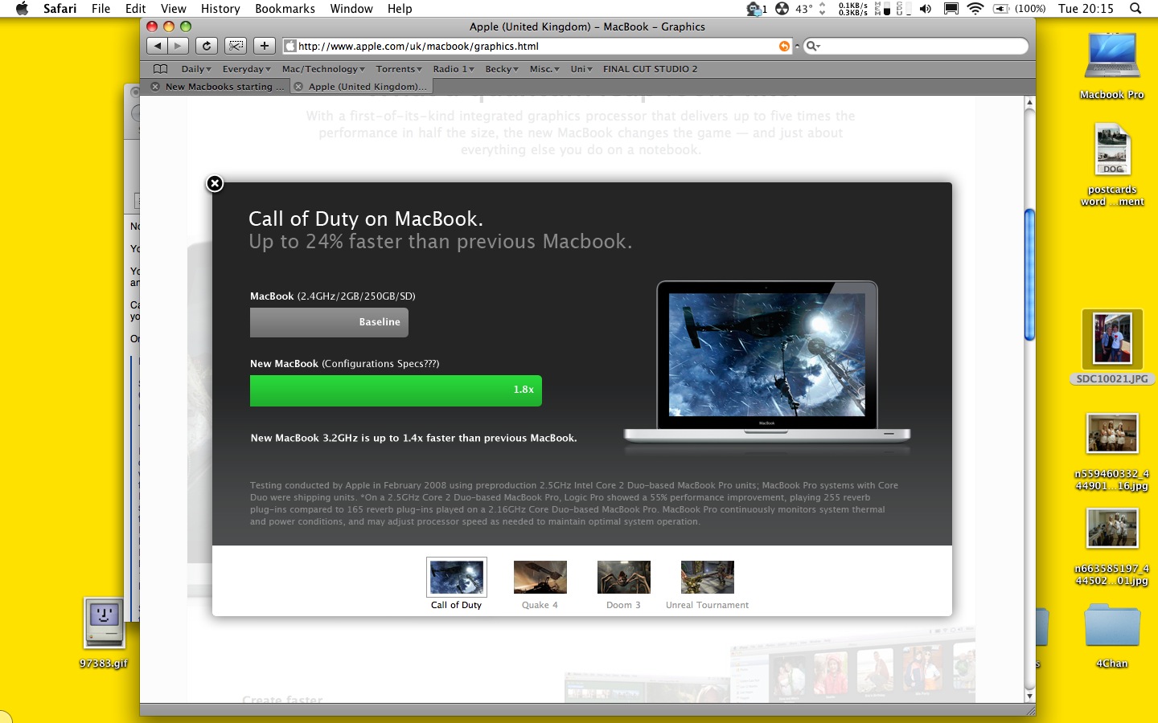Click the green 1.8x performance bar
This screenshot has height=723, width=1158.
[x=396, y=390]
